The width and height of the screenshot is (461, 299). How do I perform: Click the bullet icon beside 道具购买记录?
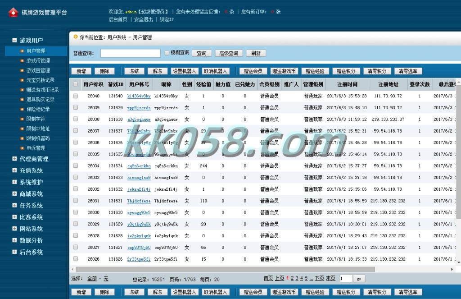pyautogui.click(x=22, y=100)
